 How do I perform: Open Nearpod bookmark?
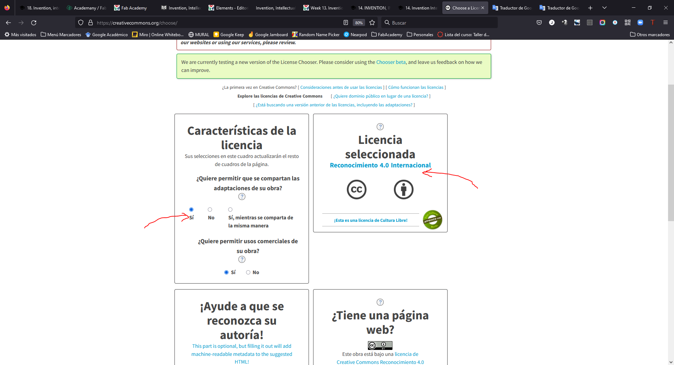click(355, 34)
